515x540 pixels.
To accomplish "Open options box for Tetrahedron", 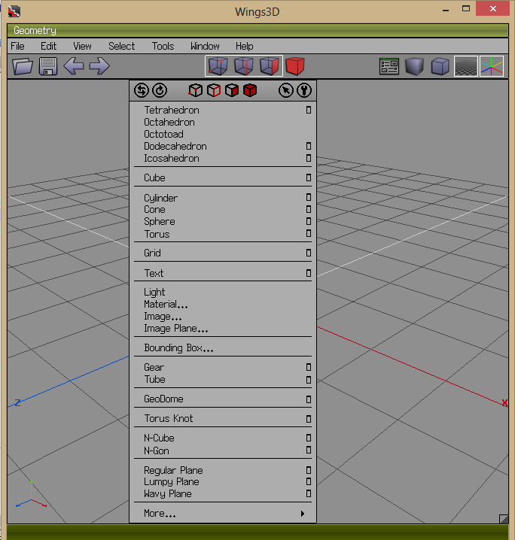I will (309, 111).
